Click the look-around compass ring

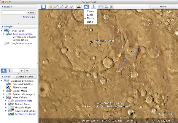point(170,18)
